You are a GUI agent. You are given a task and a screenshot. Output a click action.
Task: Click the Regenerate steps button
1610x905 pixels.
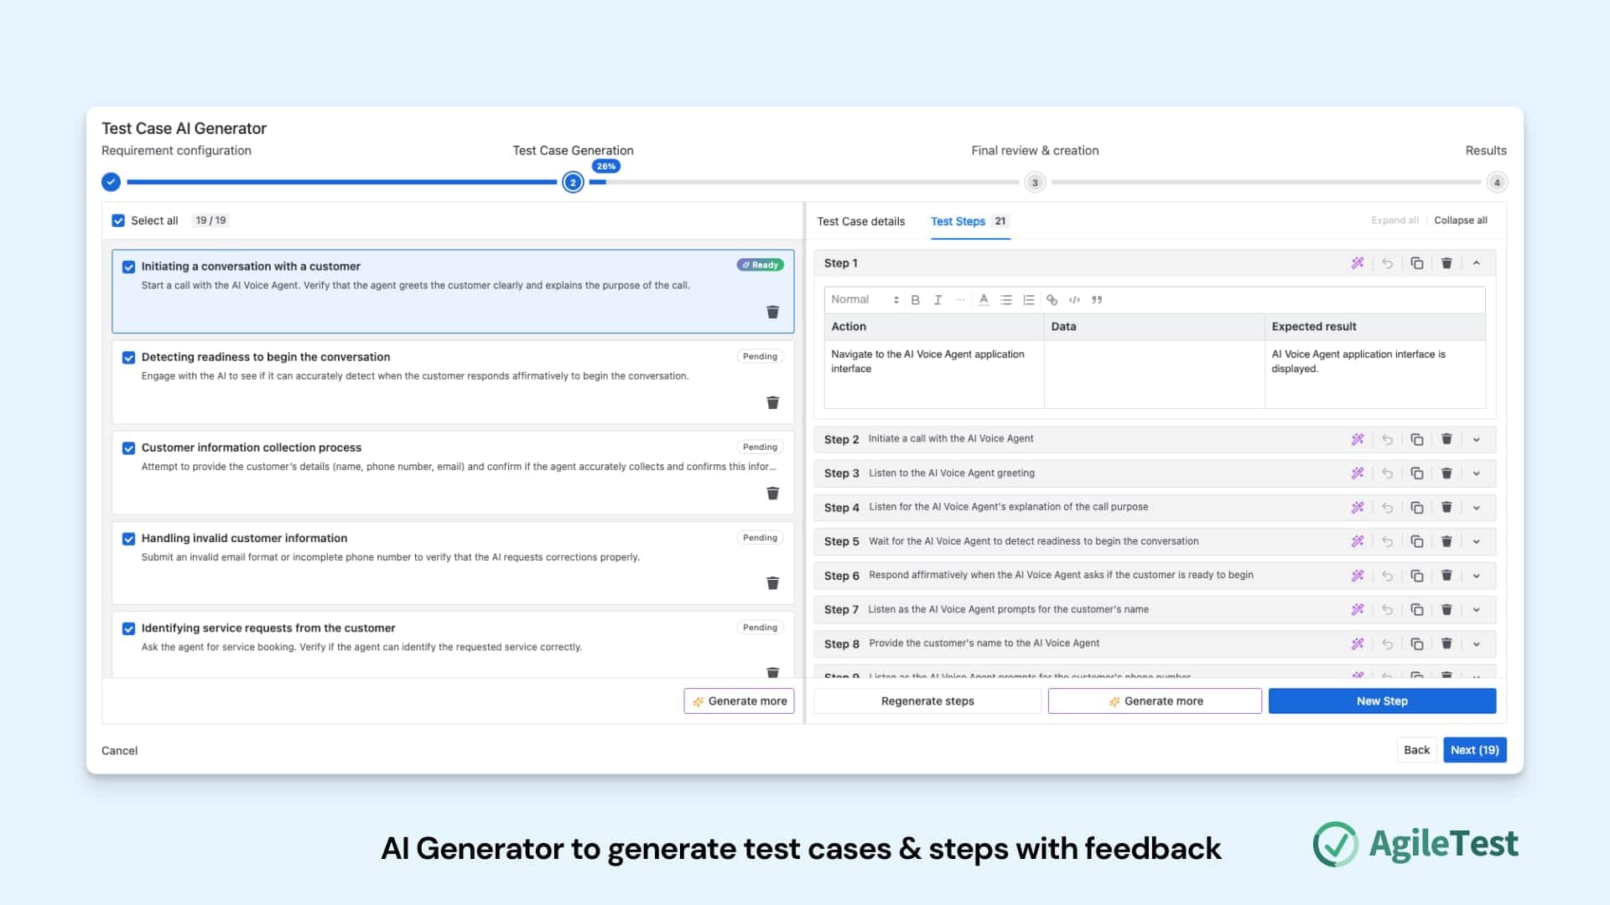click(927, 701)
